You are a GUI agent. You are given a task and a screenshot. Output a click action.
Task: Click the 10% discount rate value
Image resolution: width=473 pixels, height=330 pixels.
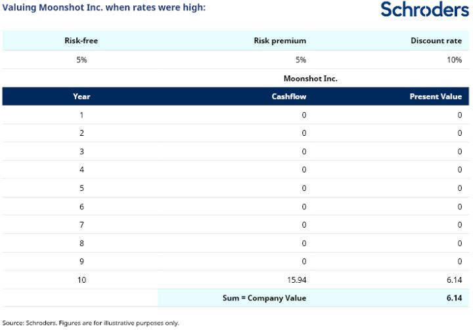[x=454, y=60]
